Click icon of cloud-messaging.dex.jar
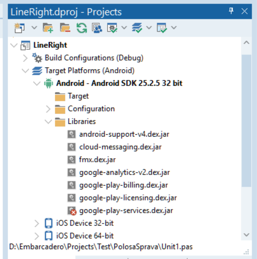This screenshot has height=259, width=257. pos(71,147)
